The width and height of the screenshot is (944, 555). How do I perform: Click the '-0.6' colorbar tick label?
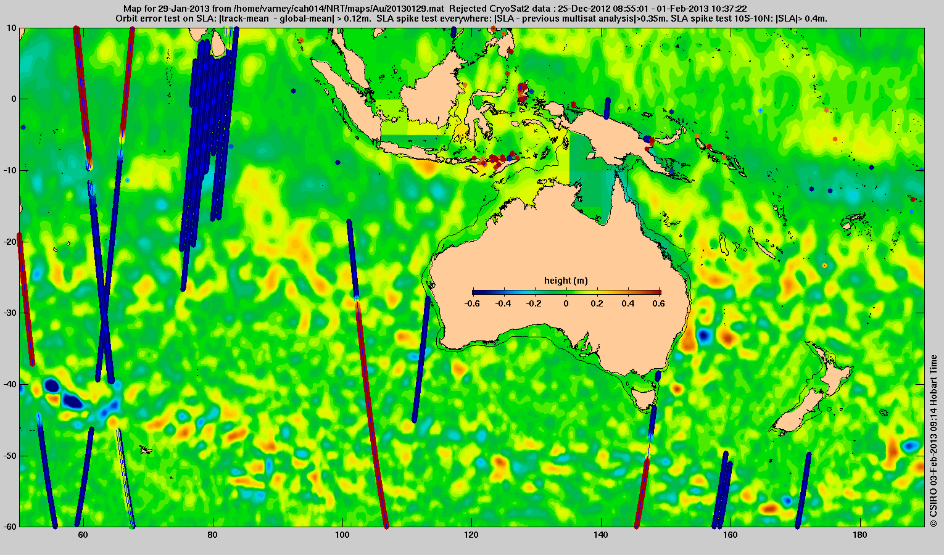click(472, 303)
